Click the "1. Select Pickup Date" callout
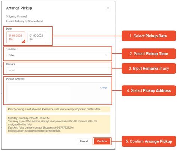The height and width of the screenshot is (151, 177). pos(149,36)
